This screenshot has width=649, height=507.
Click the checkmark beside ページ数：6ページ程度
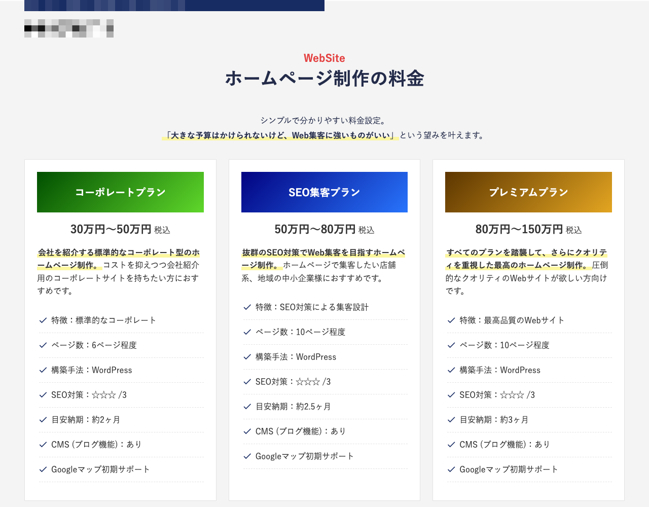(x=43, y=345)
